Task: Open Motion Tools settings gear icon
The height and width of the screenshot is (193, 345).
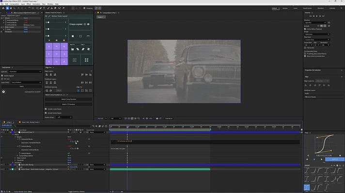Action: click(46, 16)
